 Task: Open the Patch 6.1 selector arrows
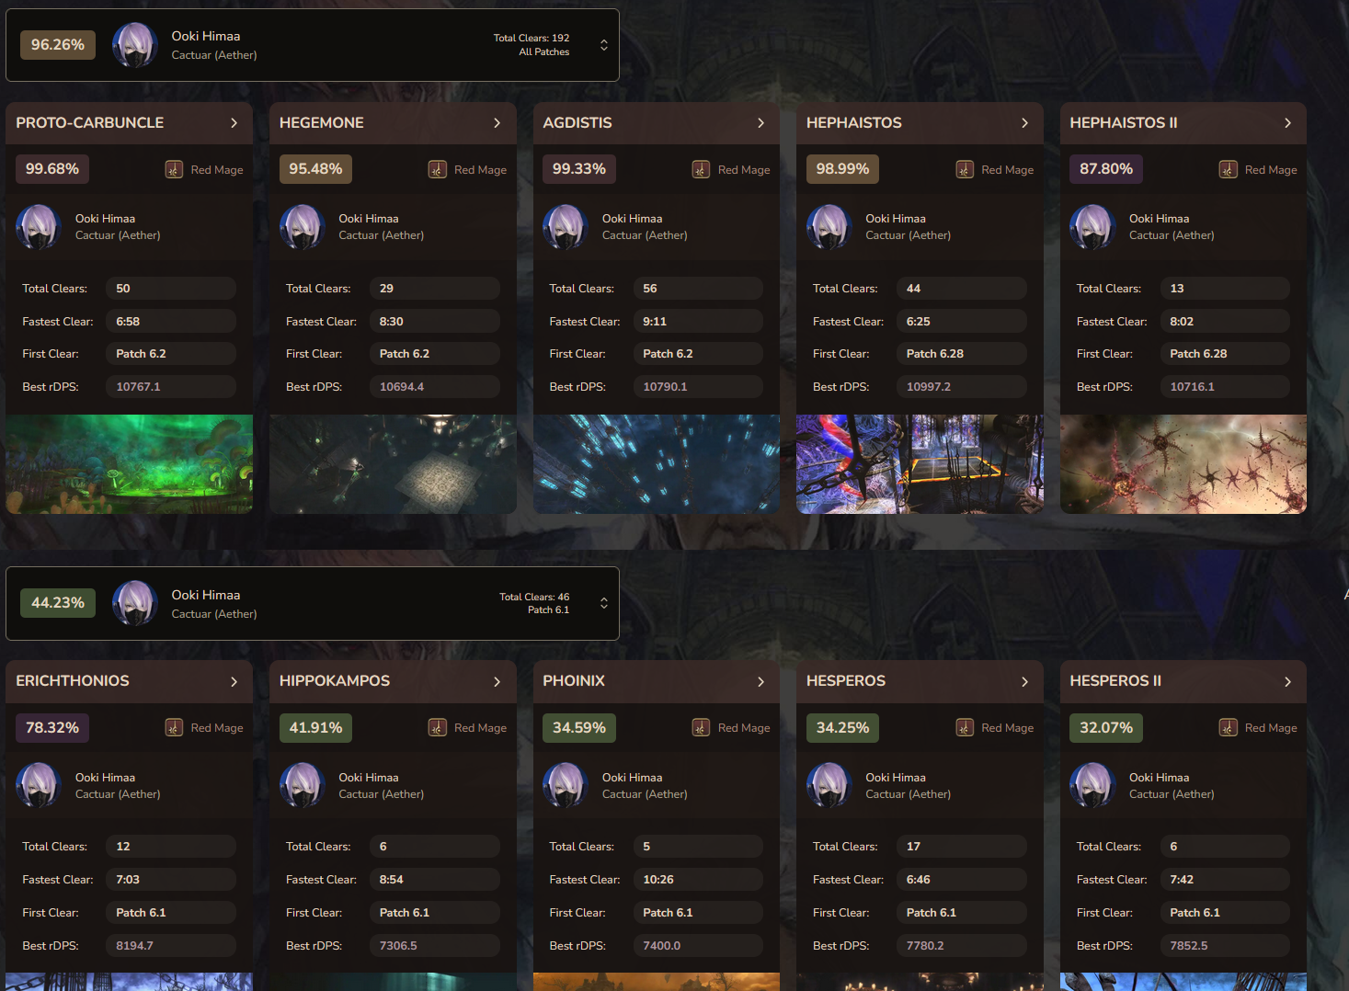(604, 603)
